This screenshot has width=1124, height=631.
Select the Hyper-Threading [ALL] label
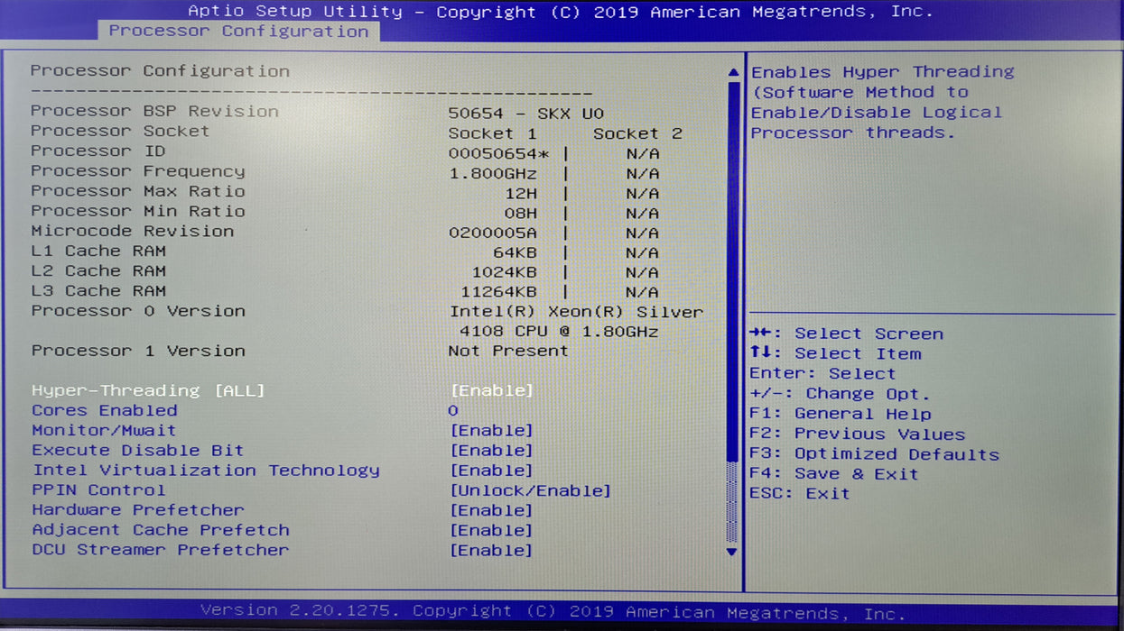(x=148, y=390)
